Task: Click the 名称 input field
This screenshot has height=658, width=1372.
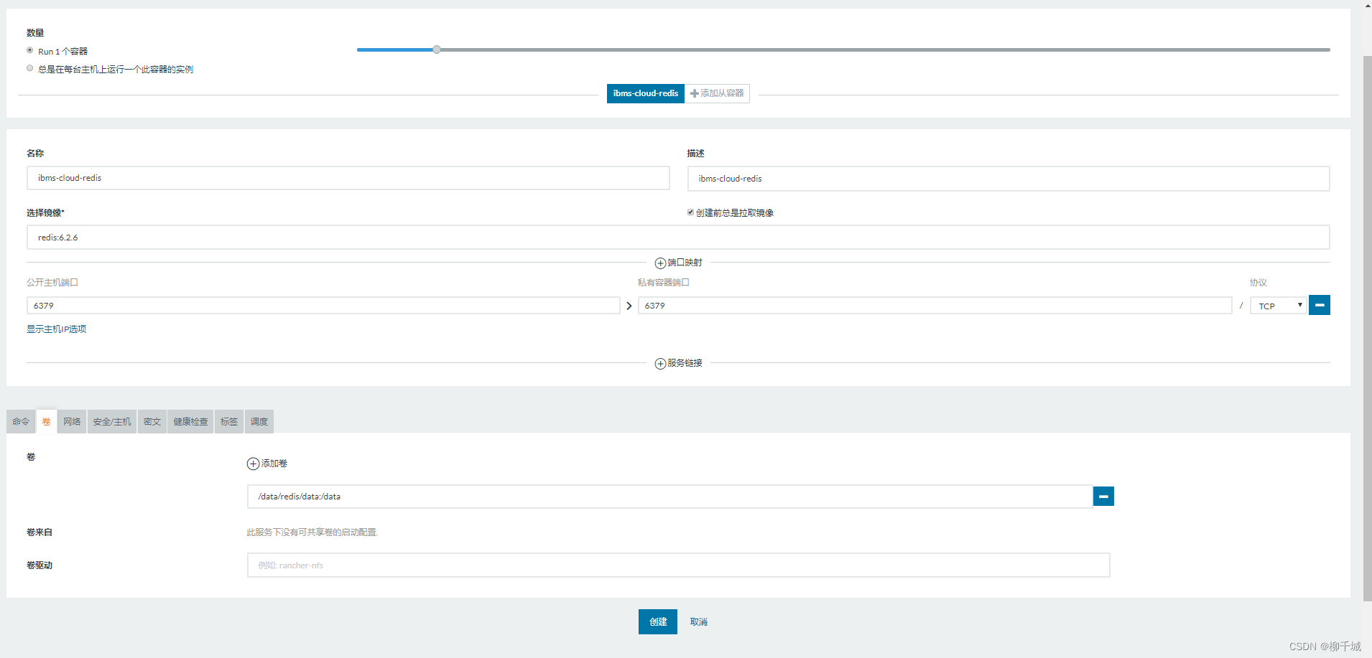Action: coord(348,178)
